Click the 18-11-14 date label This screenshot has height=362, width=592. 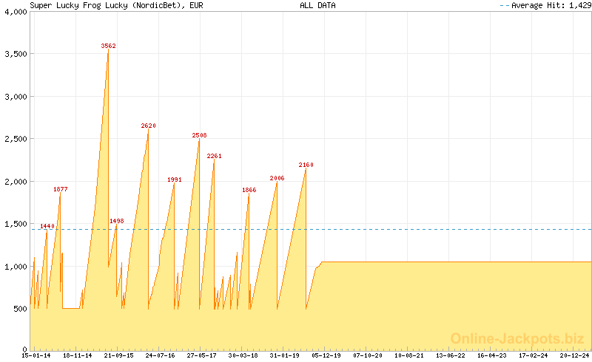[78, 355]
